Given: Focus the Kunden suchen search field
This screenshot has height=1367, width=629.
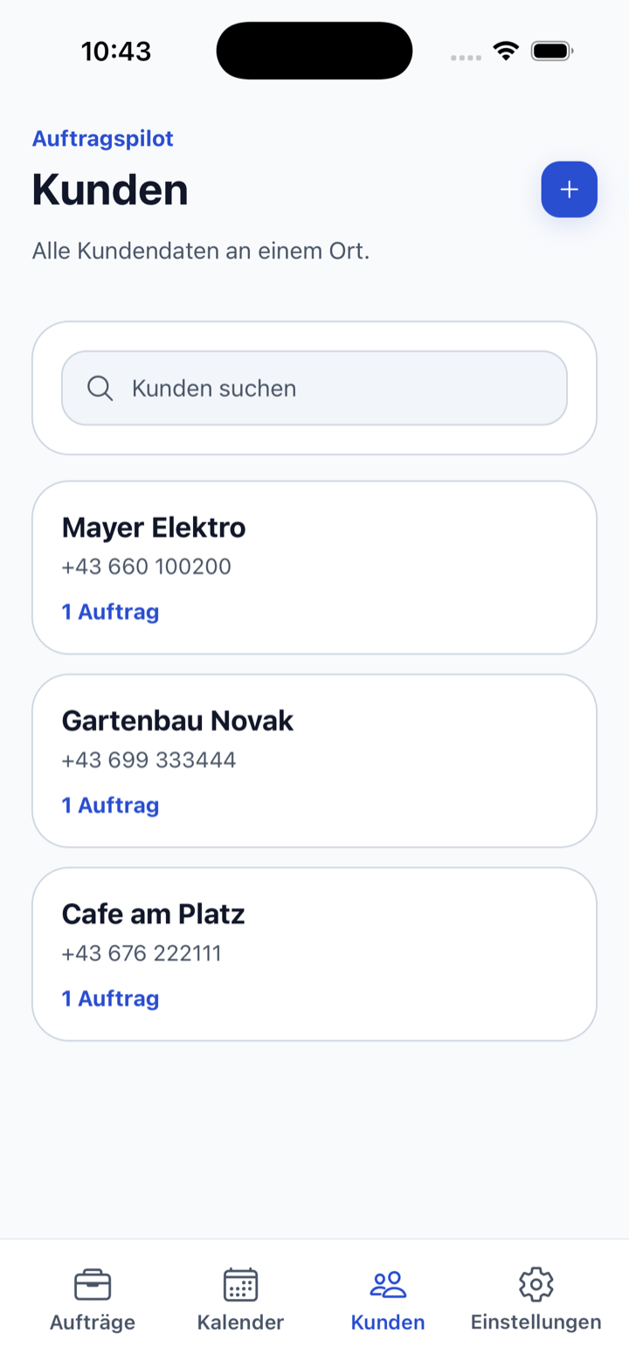Looking at the screenshot, I should [314, 388].
